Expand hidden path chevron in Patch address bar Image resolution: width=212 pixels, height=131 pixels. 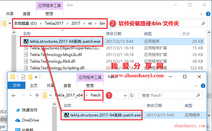(50, 96)
